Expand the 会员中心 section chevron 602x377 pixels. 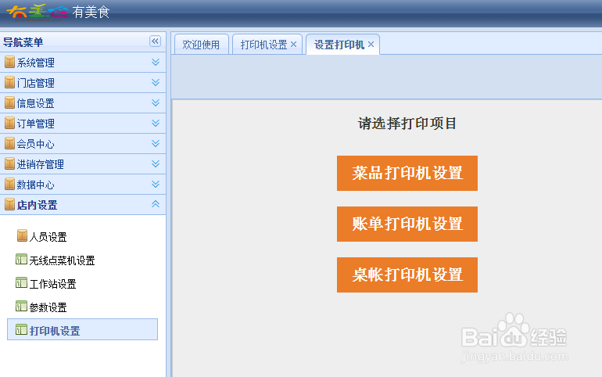156,144
